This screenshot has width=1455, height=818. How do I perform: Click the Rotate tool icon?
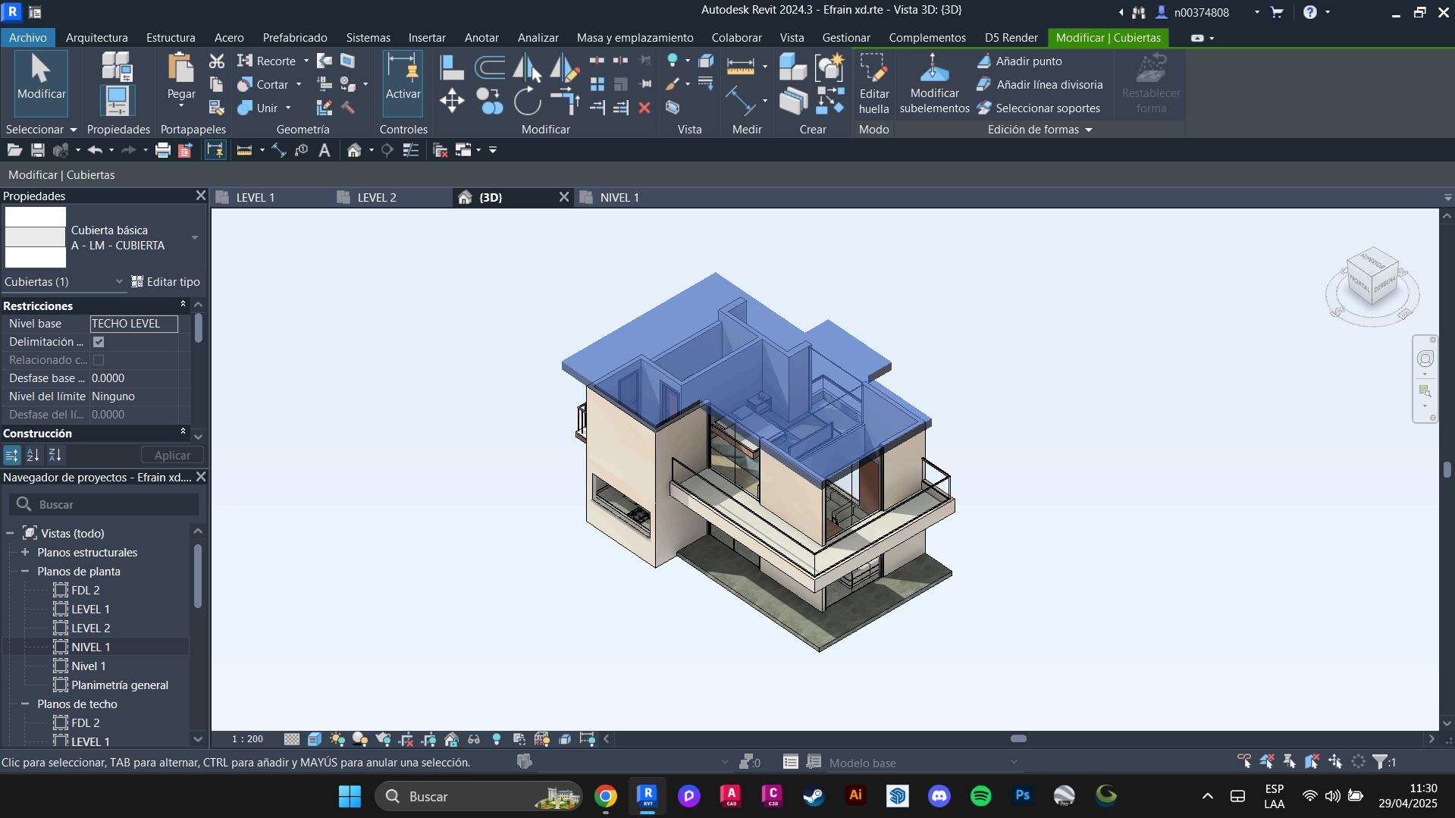[x=527, y=101]
